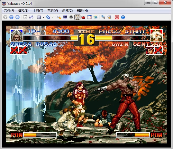Click the drive-with-pencil toolbar icon
The width and height of the screenshot is (173, 149).
[x=109, y=17]
